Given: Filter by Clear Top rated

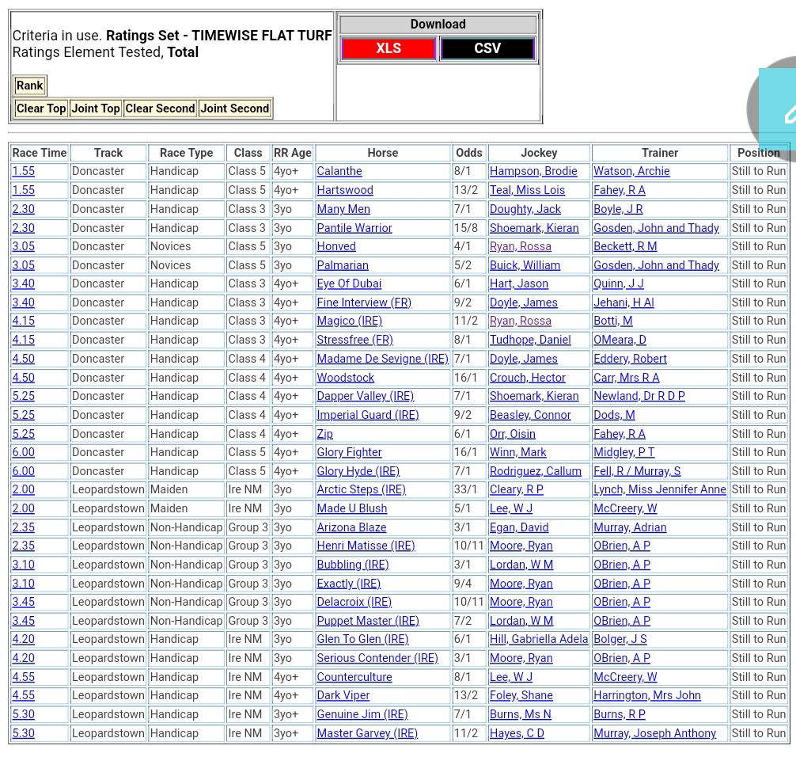Looking at the screenshot, I should [x=41, y=108].
